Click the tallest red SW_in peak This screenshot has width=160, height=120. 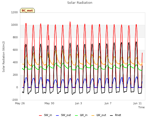click(x=70, y=22)
